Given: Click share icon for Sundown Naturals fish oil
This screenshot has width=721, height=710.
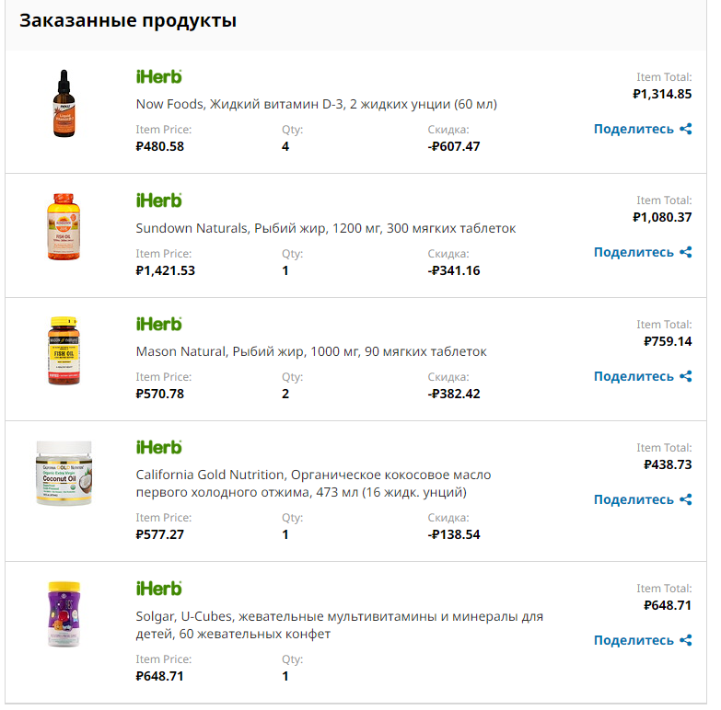Looking at the screenshot, I should pos(685,252).
